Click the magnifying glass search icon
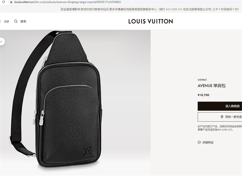 [16, 21]
